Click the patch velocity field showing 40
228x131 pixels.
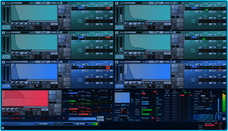tap(62, 124)
